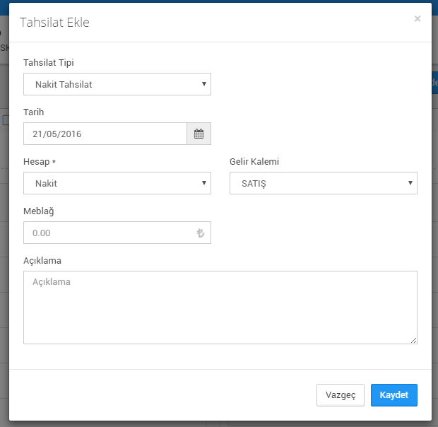Image resolution: width=438 pixels, height=427 pixels.
Task: Open the Gelir Kalemi dropdown showing SATIŞ
Action: click(324, 183)
